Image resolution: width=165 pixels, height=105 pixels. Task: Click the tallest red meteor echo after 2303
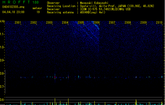[55, 77]
